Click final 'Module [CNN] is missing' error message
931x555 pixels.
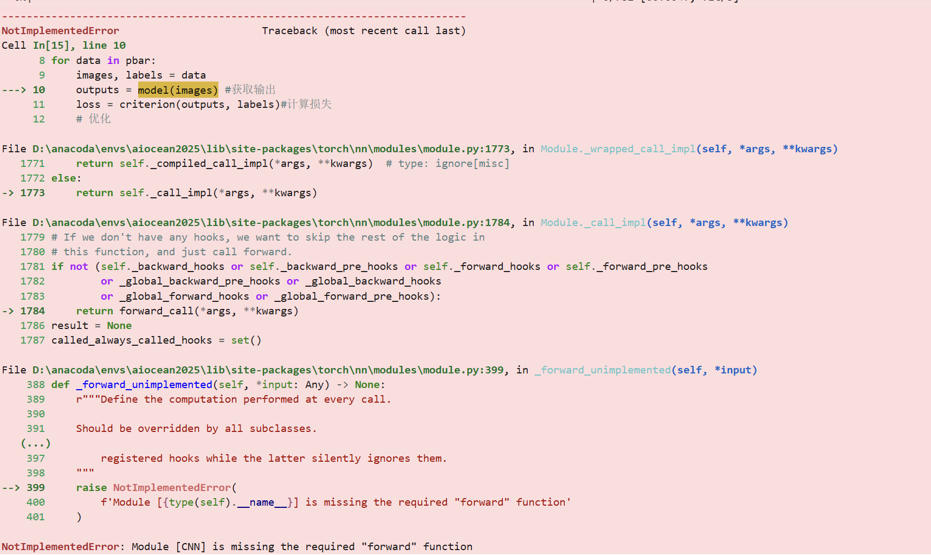pos(302,547)
